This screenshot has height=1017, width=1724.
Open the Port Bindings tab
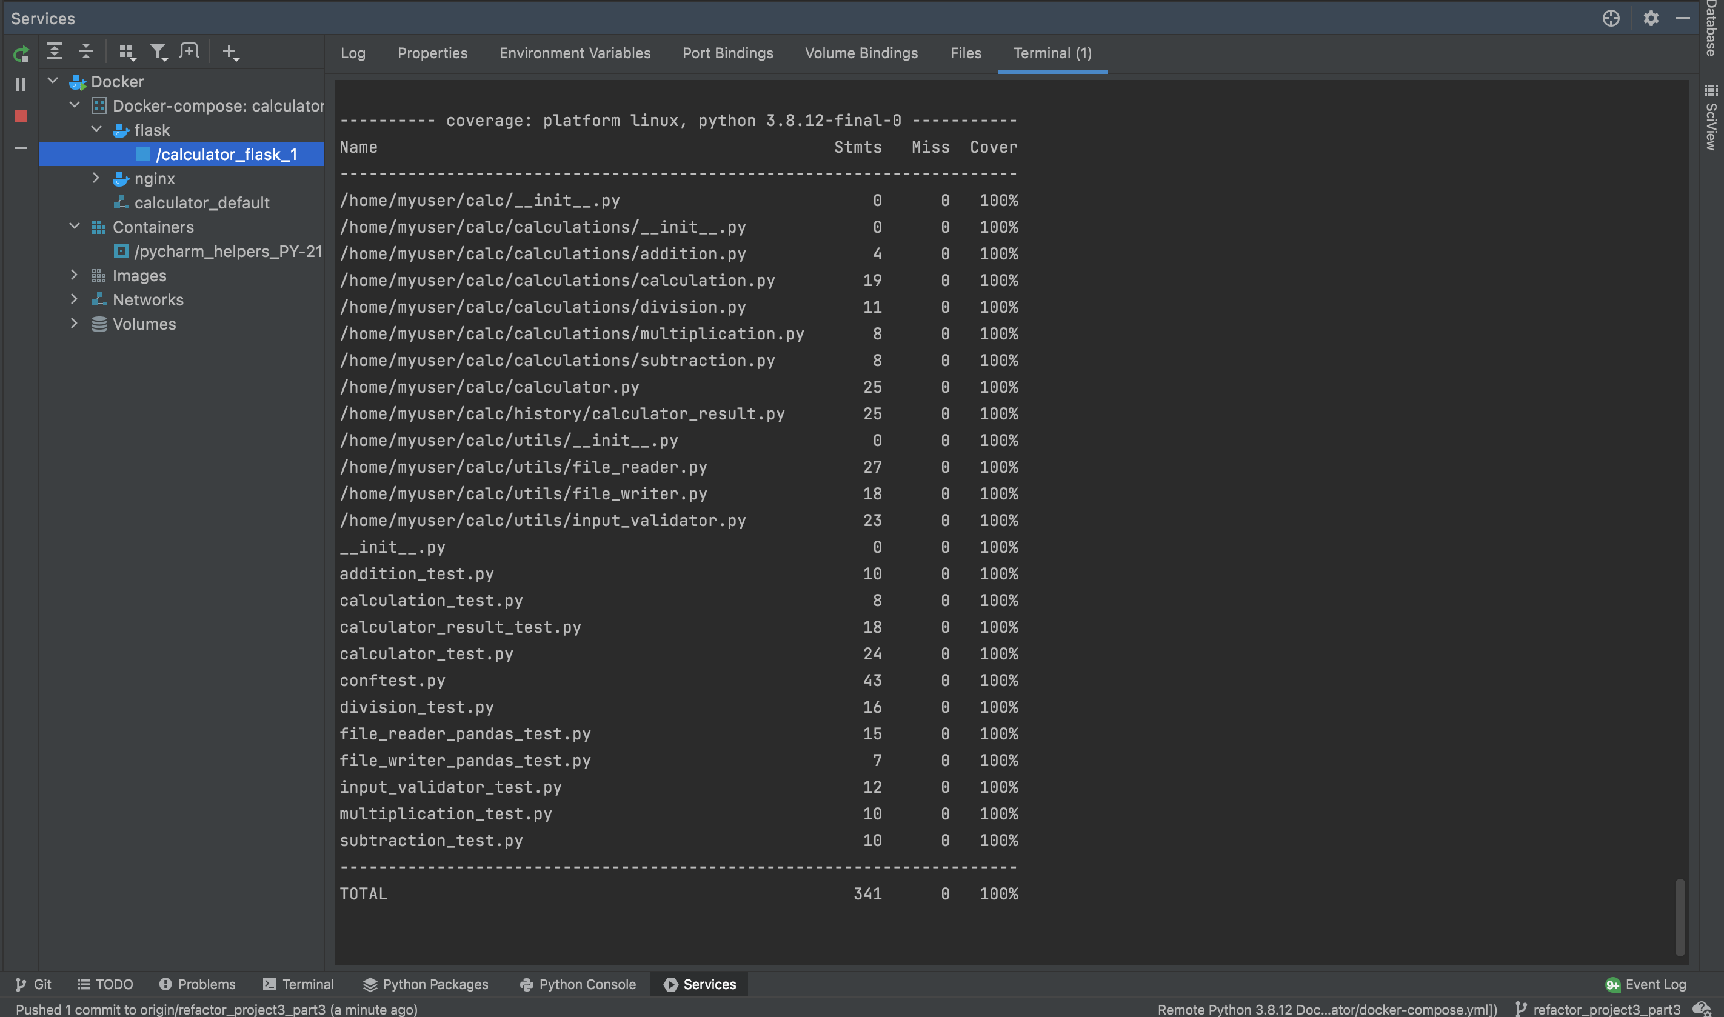click(x=727, y=53)
